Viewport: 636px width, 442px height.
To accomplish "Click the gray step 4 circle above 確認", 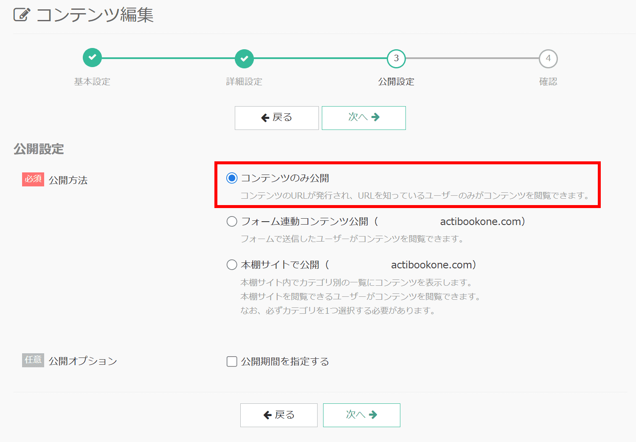I will (x=548, y=59).
